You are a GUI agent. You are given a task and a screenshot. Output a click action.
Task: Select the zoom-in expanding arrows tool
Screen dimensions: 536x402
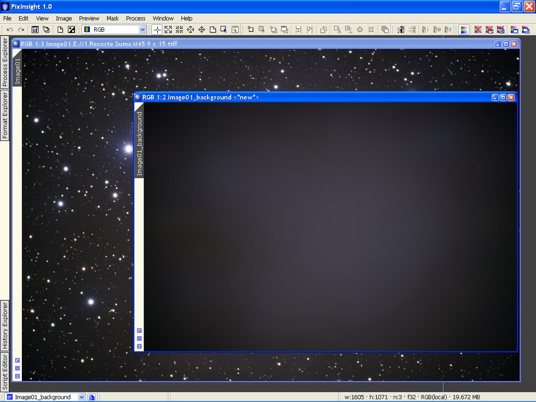click(x=168, y=30)
